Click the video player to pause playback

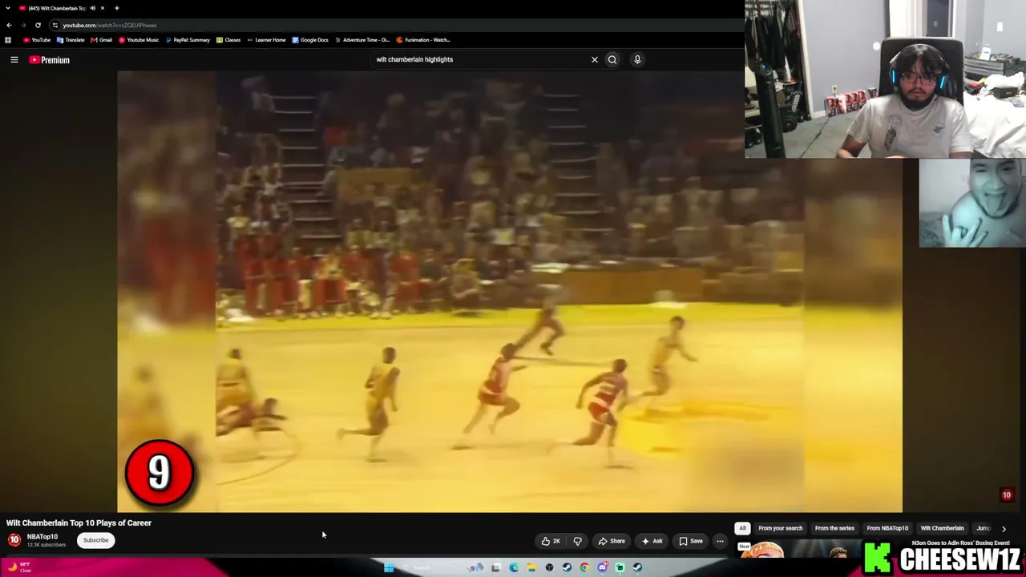tap(510, 292)
